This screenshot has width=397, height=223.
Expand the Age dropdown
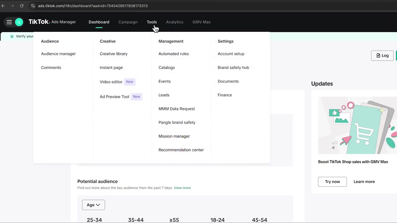93,205
